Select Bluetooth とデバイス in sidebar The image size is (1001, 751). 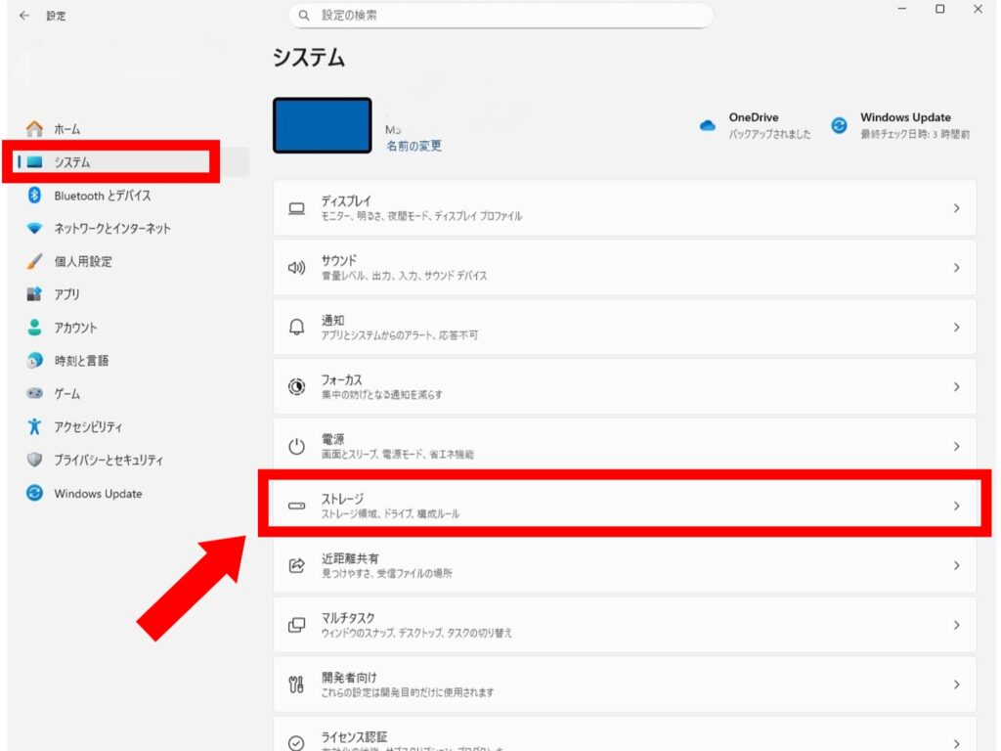coord(103,196)
